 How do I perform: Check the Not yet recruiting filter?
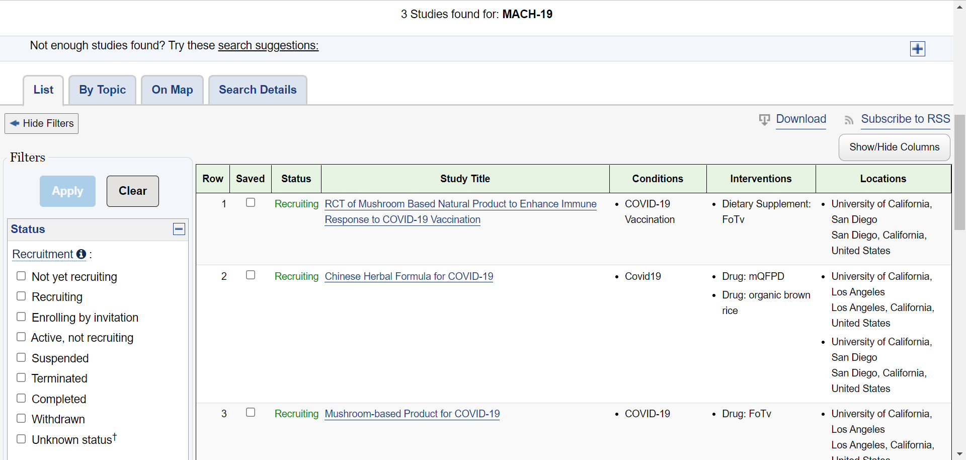[21, 276]
